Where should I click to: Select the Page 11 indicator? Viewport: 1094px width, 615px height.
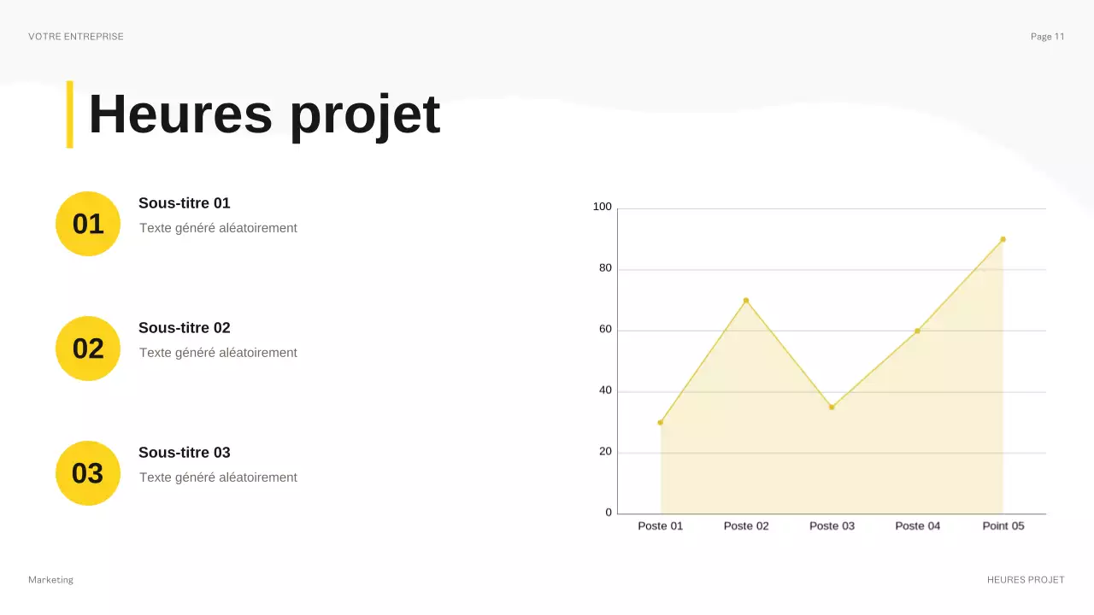click(x=1047, y=36)
